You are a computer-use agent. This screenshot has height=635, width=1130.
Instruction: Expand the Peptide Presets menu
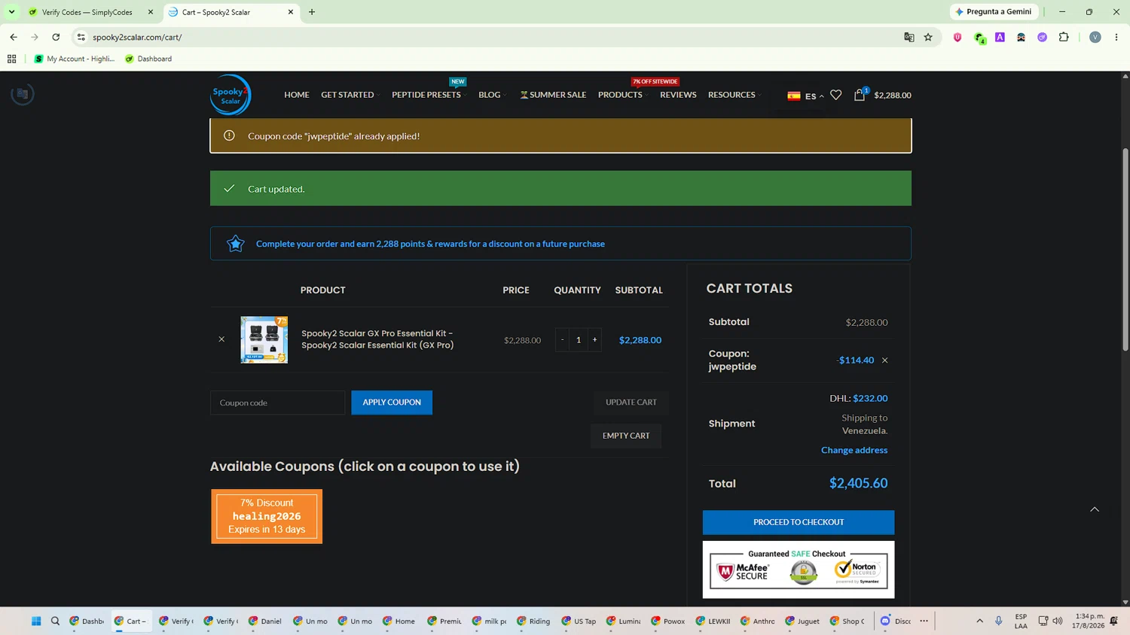click(x=429, y=95)
